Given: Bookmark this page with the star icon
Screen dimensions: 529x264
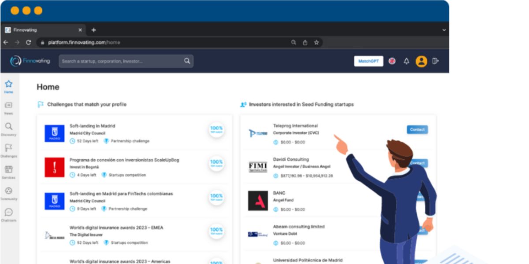Looking at the screenshot, I should point(317,43).
